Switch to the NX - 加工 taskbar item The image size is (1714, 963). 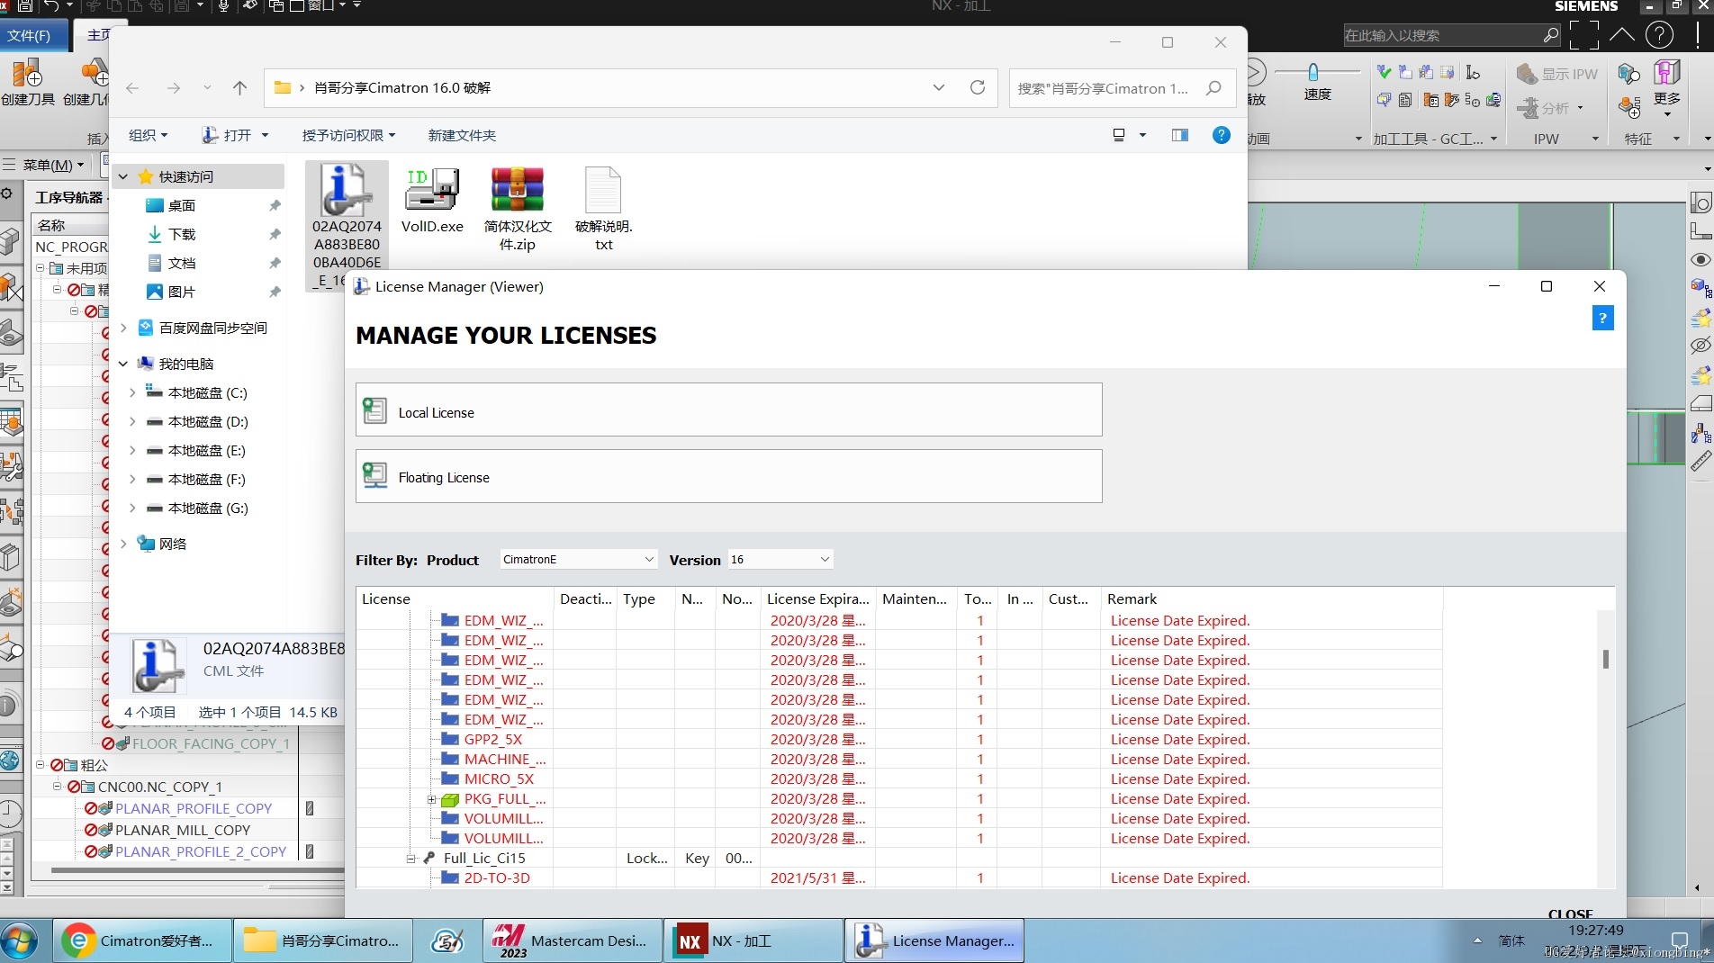753,941
